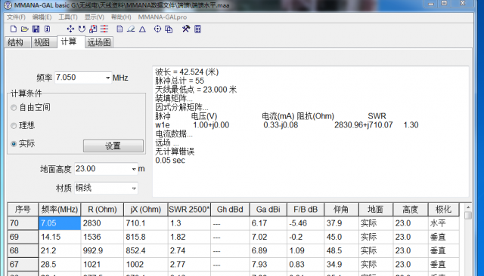The height and width of the screenshot is (276, 484).
Task: Click the 频率(MHz) column header
Action: click(x=59, y=210)
